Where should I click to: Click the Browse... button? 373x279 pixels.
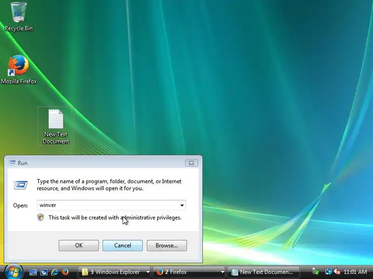[x=167, y=246]
